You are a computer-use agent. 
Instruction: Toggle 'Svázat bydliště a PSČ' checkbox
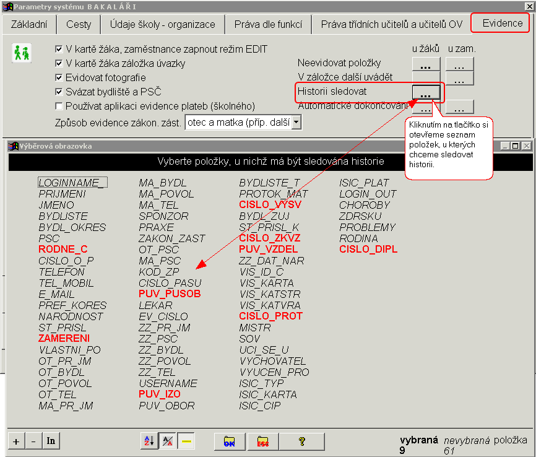tap(59, 92)
